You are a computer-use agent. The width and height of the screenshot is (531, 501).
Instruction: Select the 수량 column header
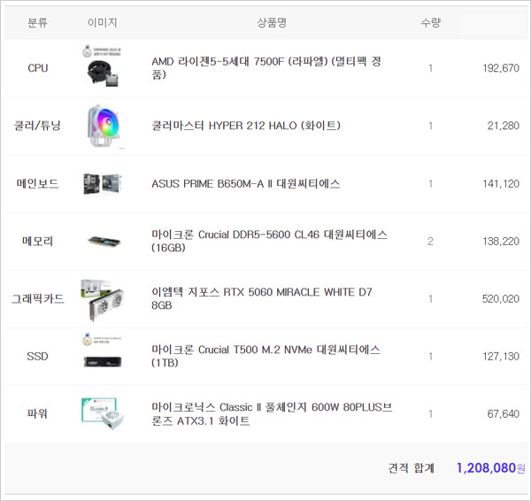[x=431, y=23]
